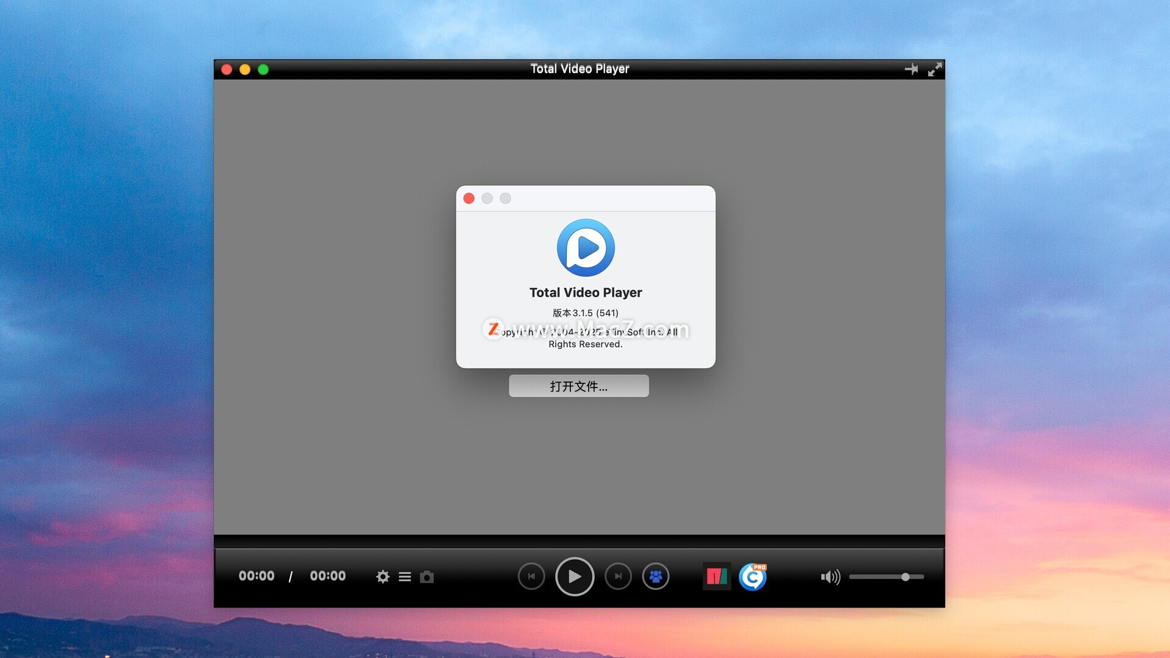Click the Rights Reserved. copyright text

586,344
